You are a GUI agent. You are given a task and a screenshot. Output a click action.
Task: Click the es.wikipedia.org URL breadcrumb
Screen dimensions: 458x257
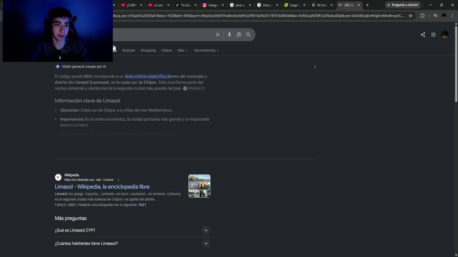coord(89,180)
